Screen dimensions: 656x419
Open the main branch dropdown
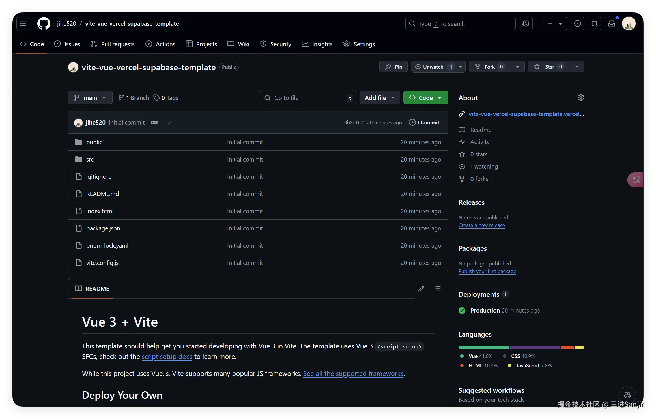(x=90, y=98)
